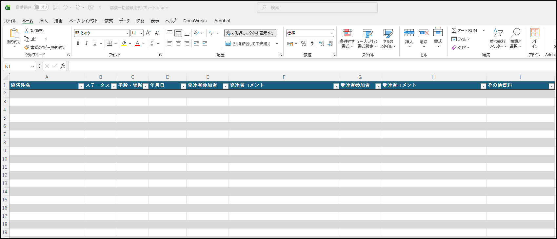Align text right

[x=187, y=43]
